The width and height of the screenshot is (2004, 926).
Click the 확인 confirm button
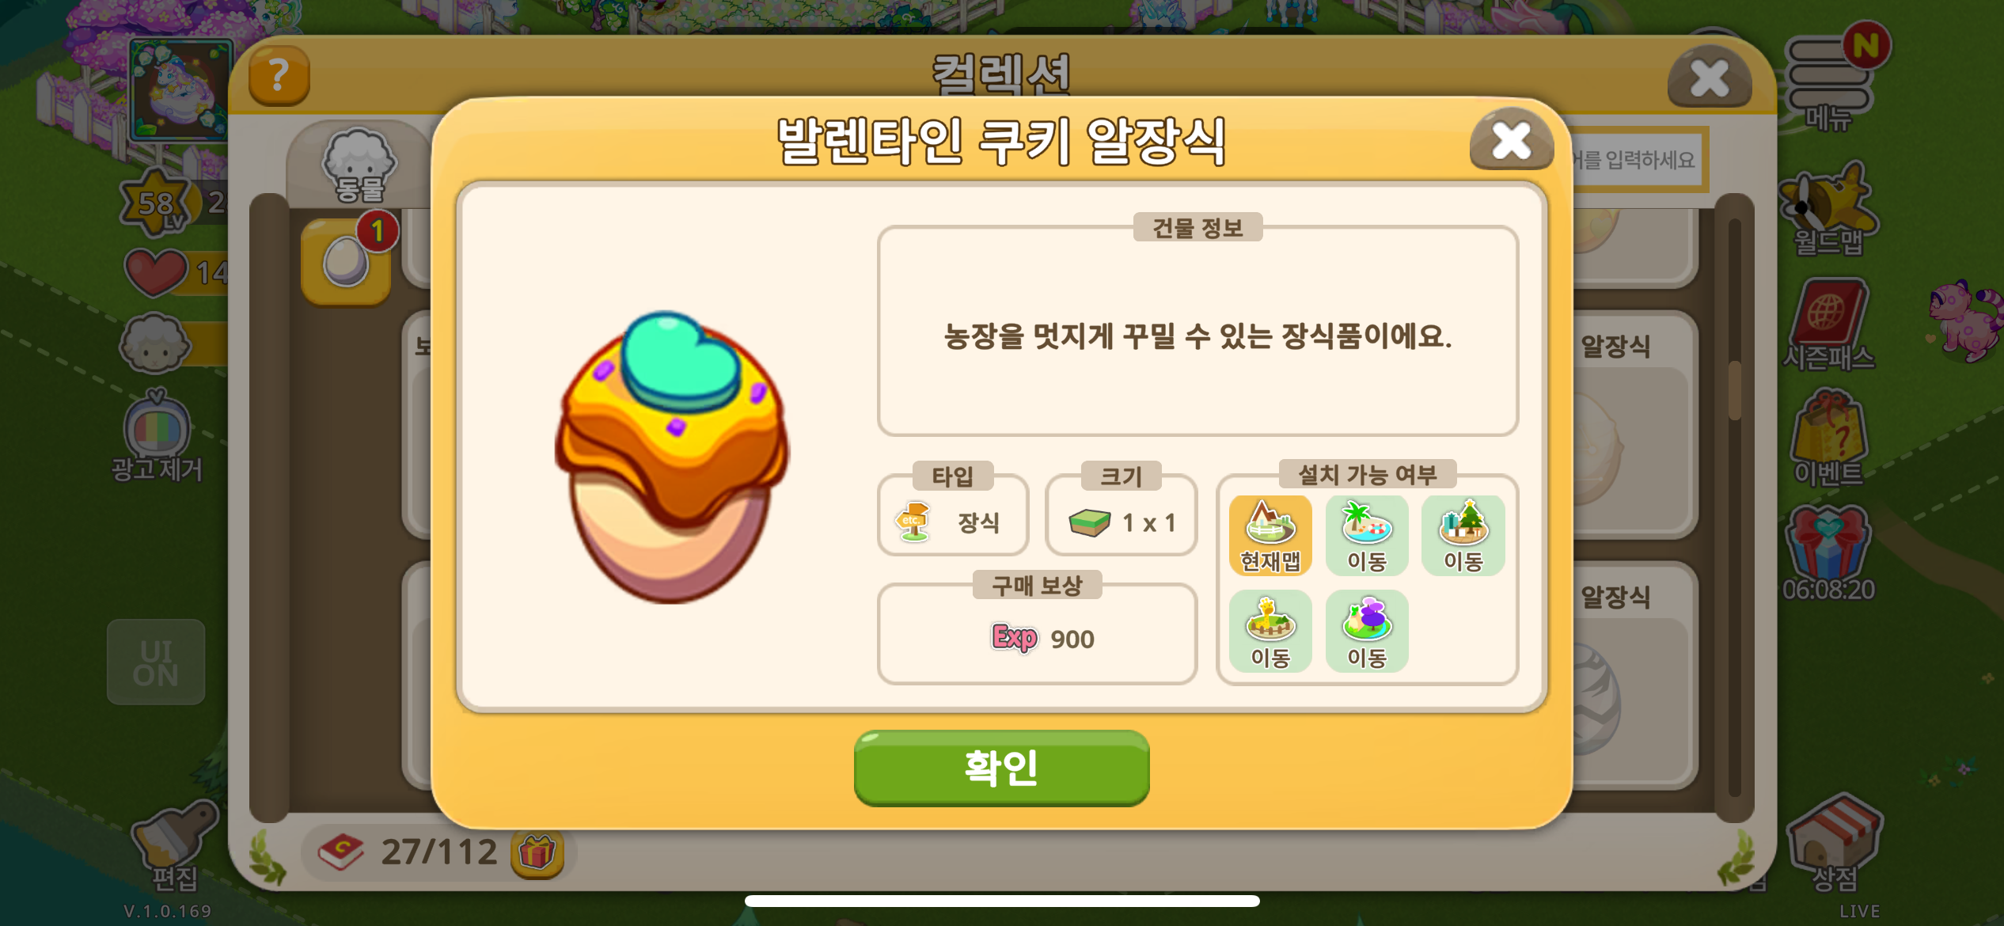(1001, 768)
